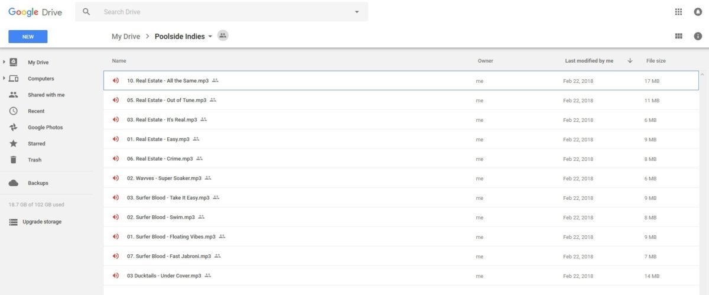
Task: Select 01. Surfer Blood - Floating Vibes.mp3
Action: pos(401,236)
